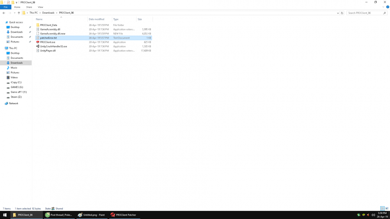Image resolution: width=390 pixels, height=219 pixels.
Task: Open address bar history dropdown
Action: pos(338,13)
